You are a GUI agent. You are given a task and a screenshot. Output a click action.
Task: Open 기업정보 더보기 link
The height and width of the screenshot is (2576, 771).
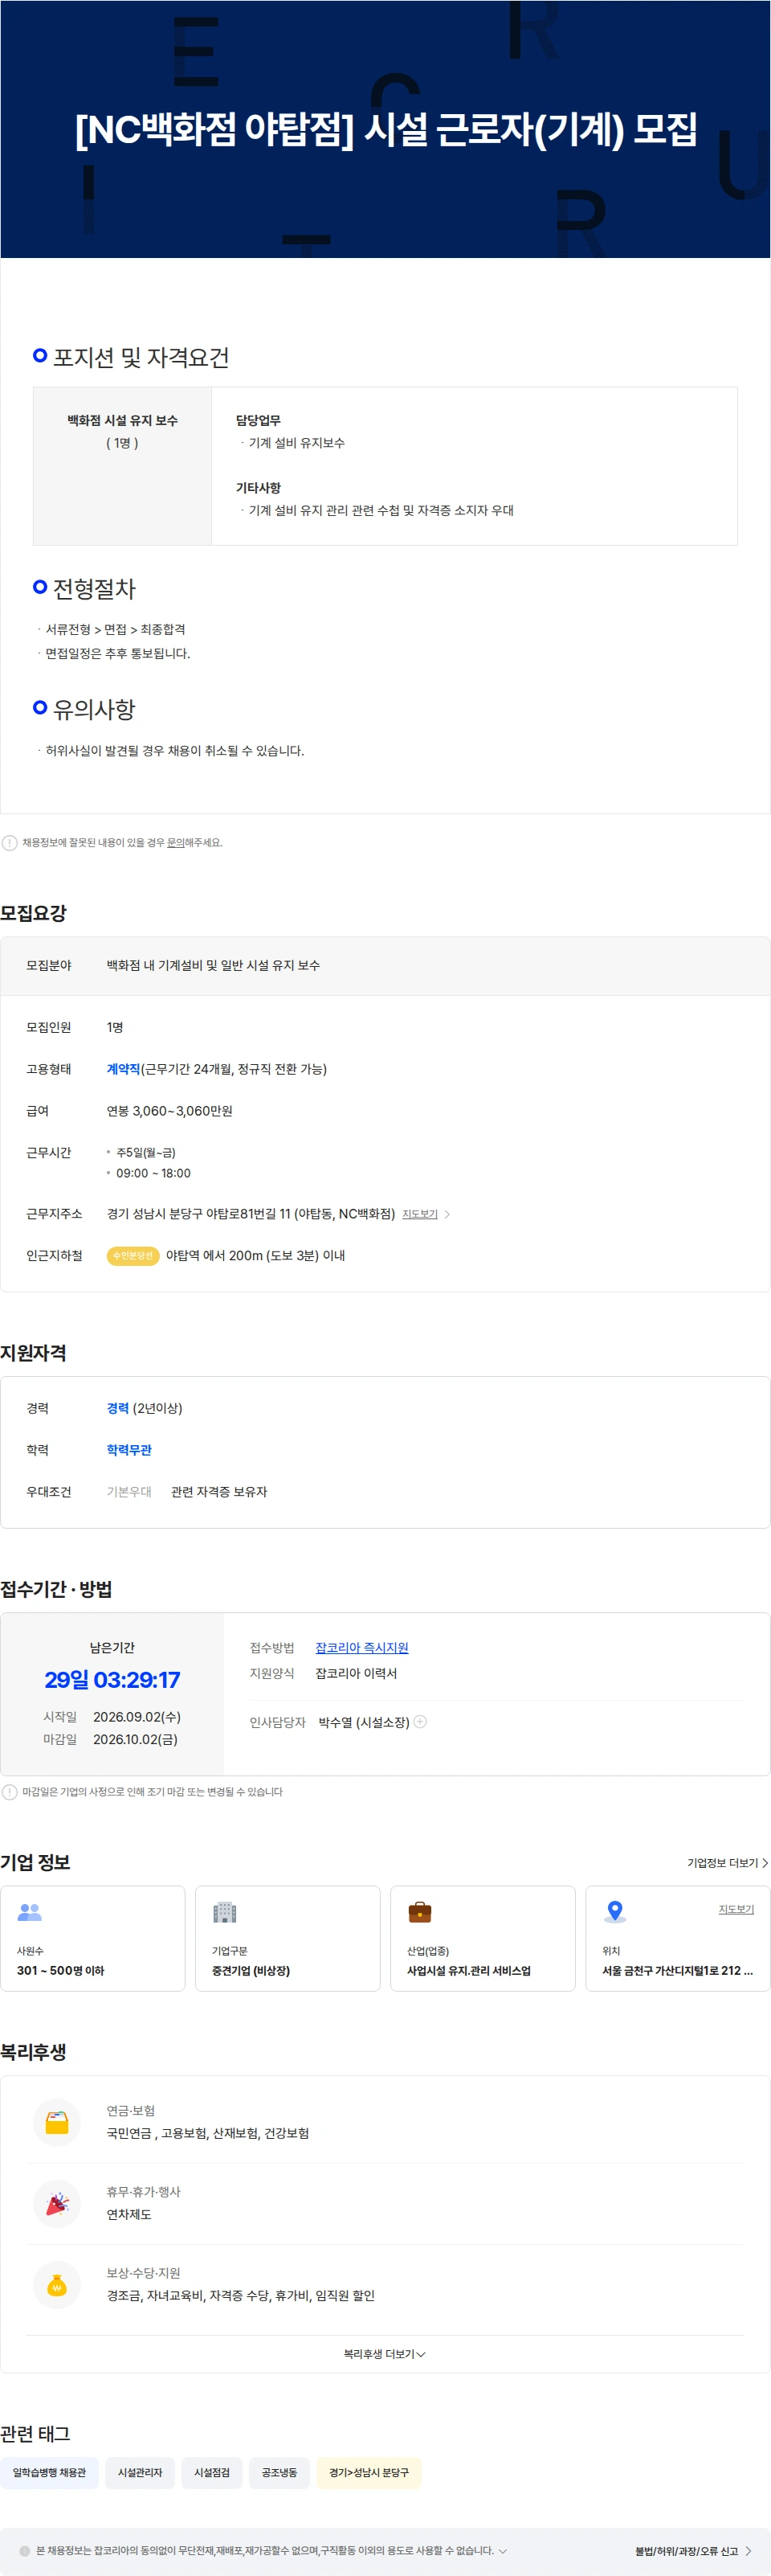click(727, 1863)
